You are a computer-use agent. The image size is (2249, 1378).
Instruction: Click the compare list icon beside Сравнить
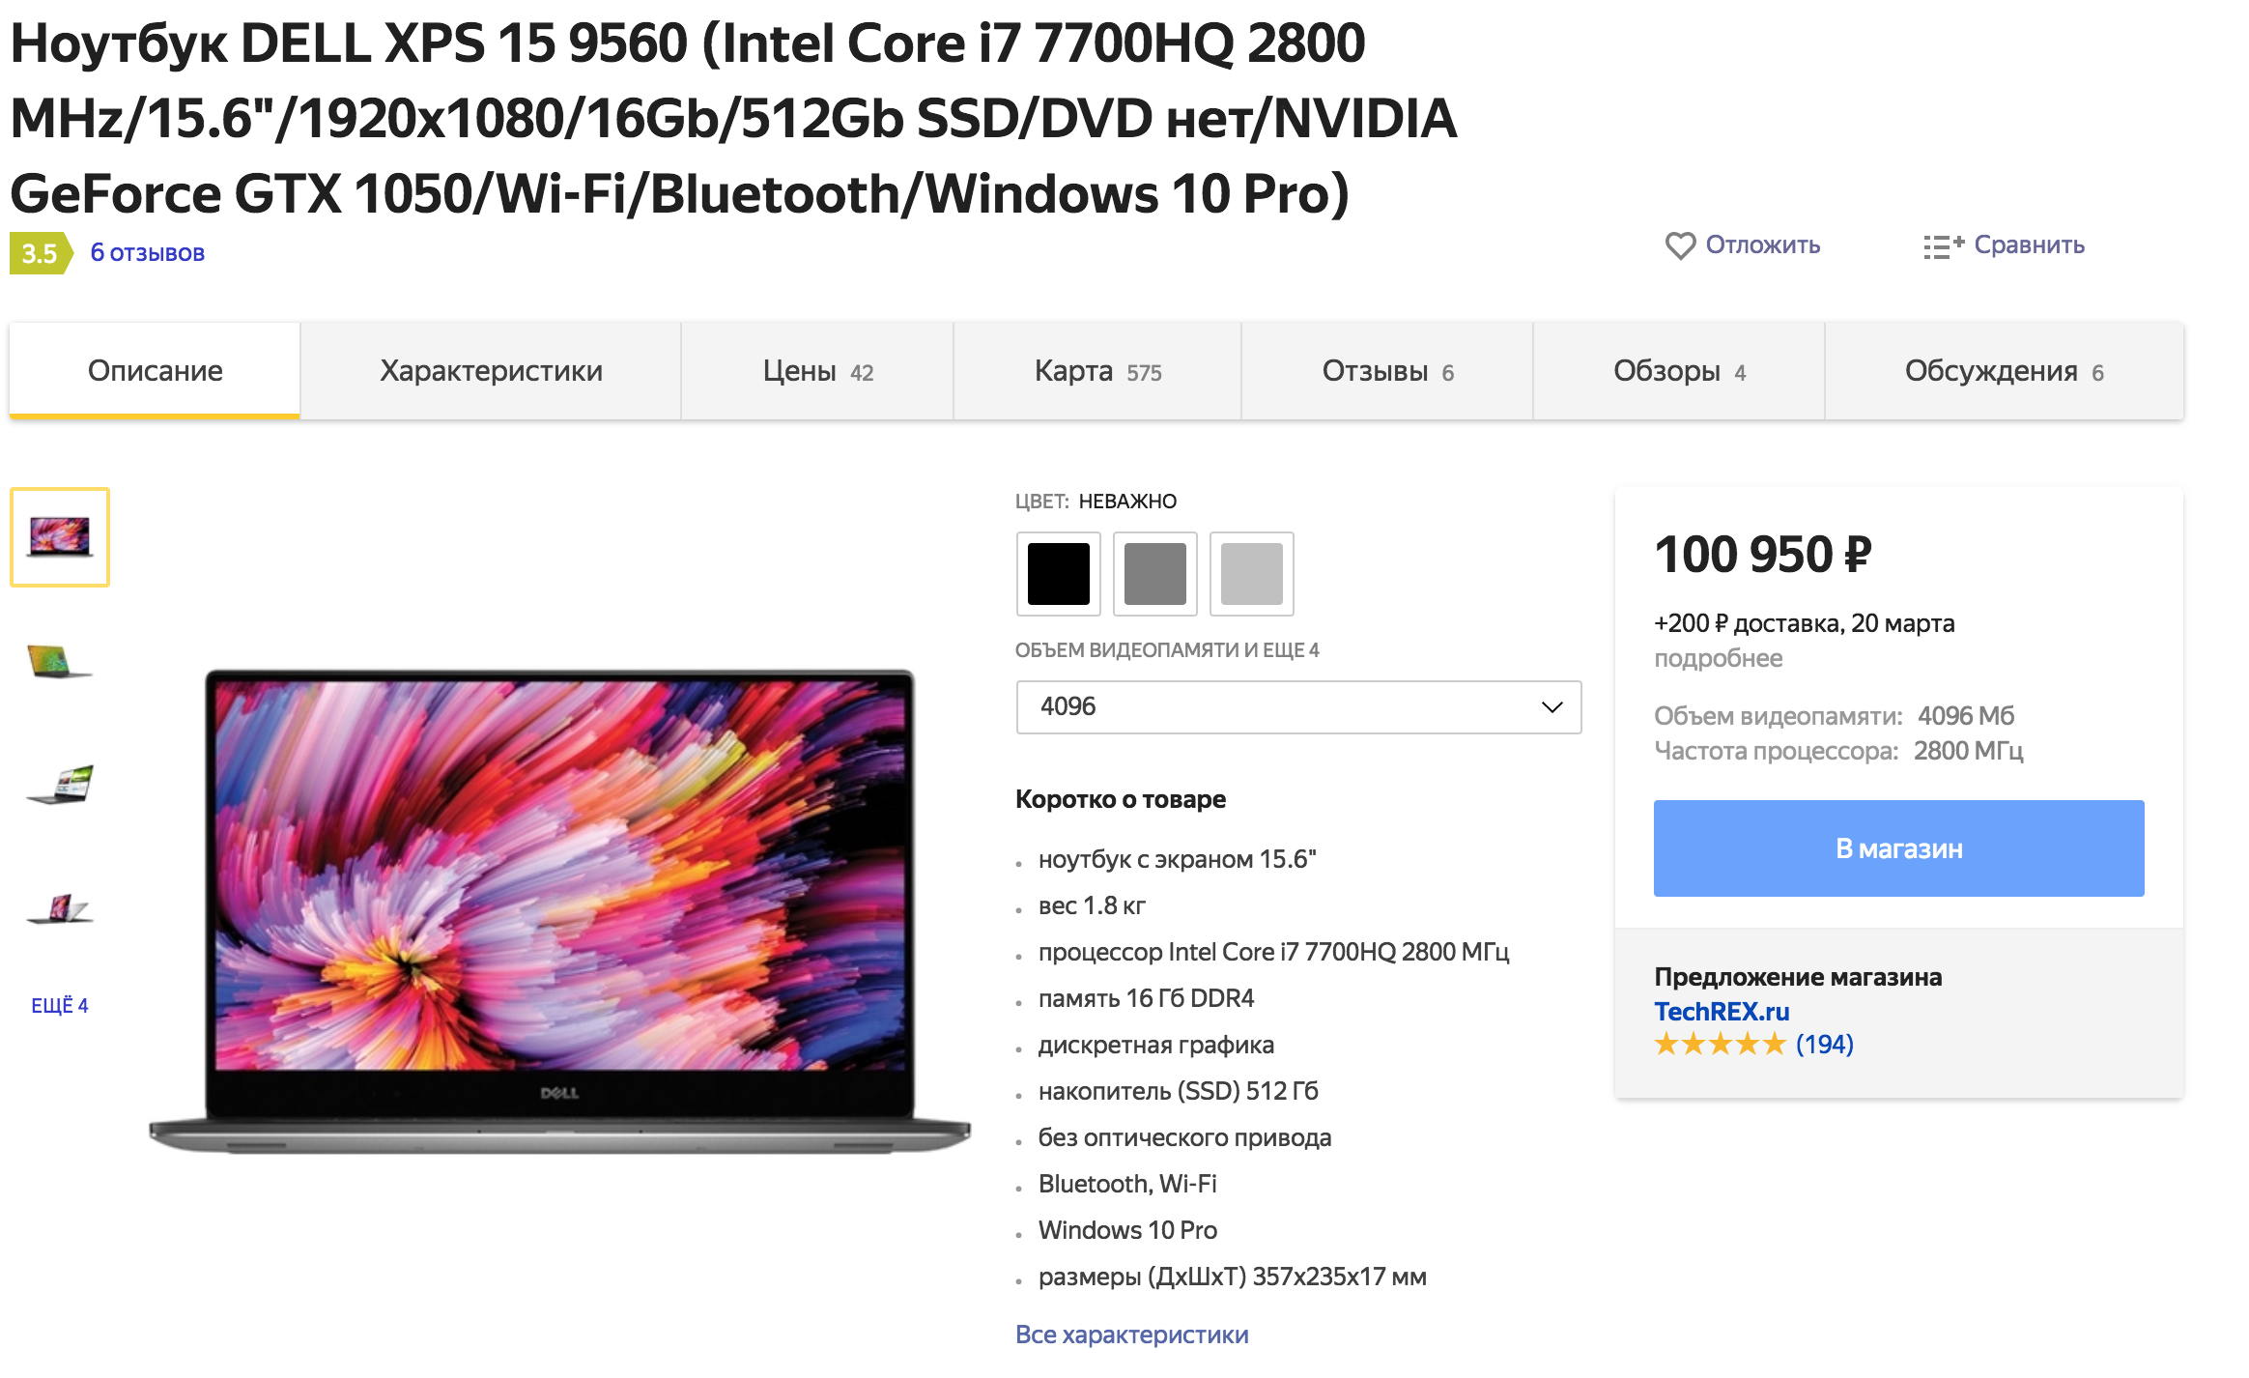(x=1943, y=246)
